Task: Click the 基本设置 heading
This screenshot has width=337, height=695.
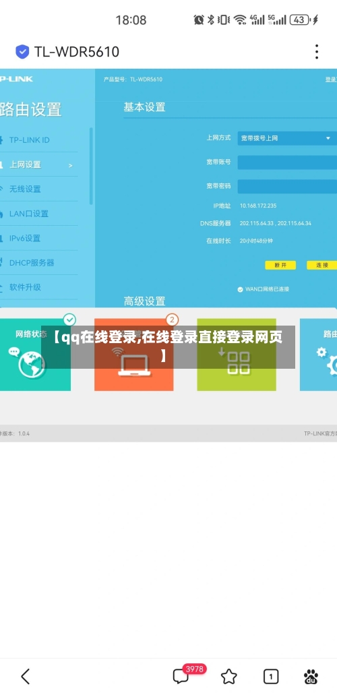Action: tap(144, 107)
